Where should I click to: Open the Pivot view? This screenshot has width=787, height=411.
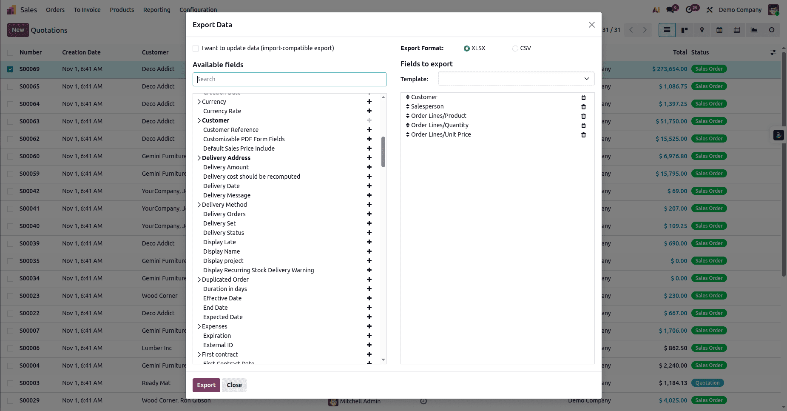tap(737, 30)
